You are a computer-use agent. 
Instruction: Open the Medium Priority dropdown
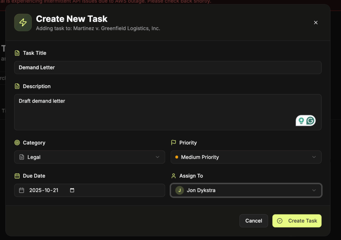pos(246,157)
